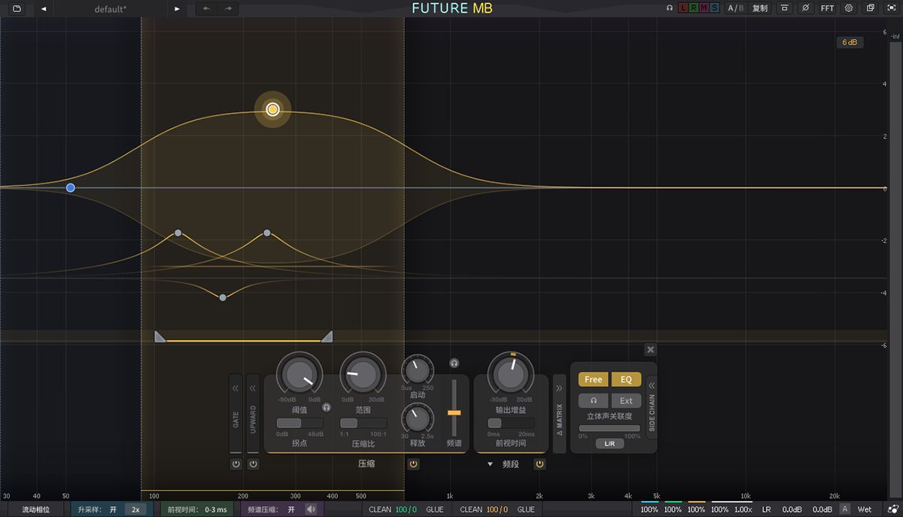Toggle the 频段 (band) power button
The height and width of the screenshot is (517, 903).
pyautogui.click(x=540, y=464)
